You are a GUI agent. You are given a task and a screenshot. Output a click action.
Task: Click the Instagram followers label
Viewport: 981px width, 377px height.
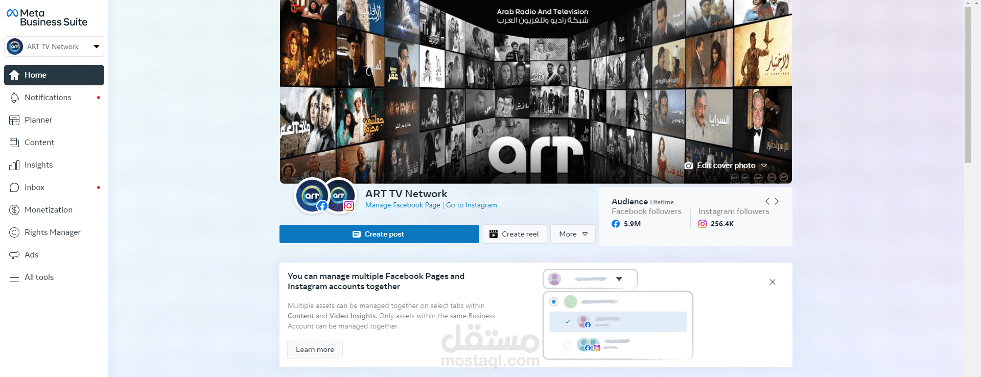(734, 211)
